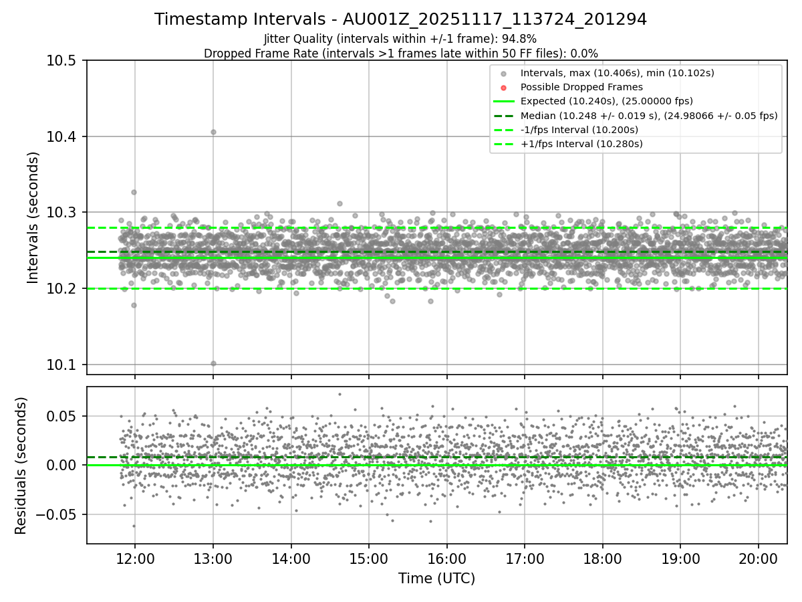Click legend entry '+1/fps Interval (10.280s)'
The width and height of the screenshot is (802, 602).
567,143
